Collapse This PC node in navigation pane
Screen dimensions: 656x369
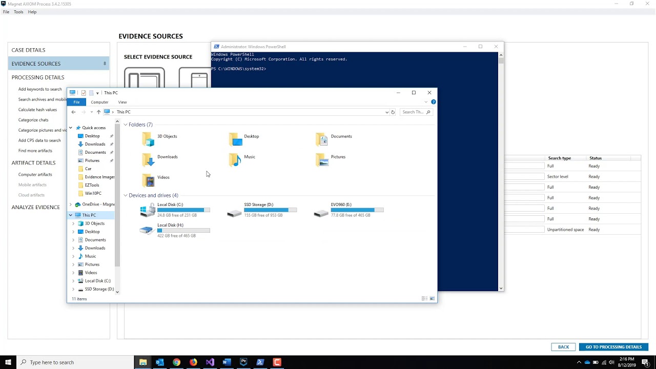pyautogui.click(x=71, y=215)
